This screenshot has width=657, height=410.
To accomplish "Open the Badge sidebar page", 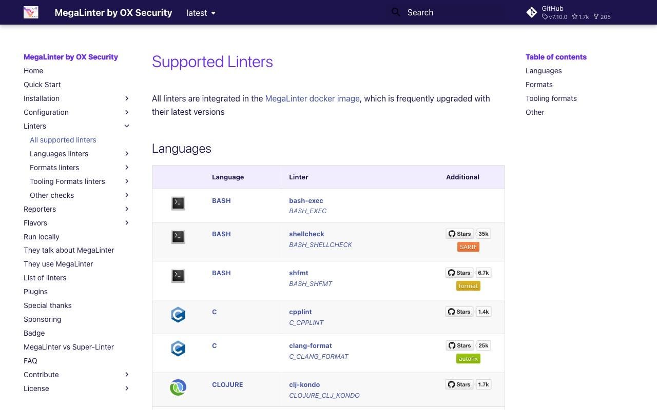I will 34,333.
